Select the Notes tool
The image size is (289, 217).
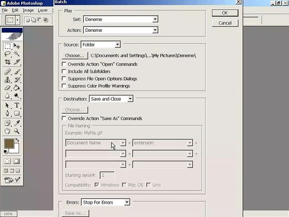[x=8, y=123]
